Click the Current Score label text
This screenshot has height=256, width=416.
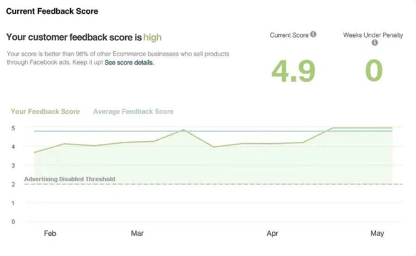tap(289, 35)
